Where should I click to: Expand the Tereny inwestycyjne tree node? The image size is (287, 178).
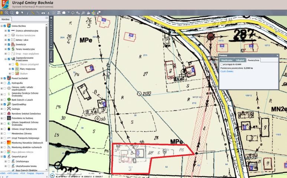[x=6, y=49]
